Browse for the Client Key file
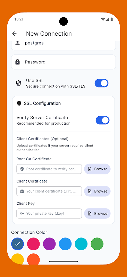The height and width of the screenshot is (277, 127). pos(97,214)
